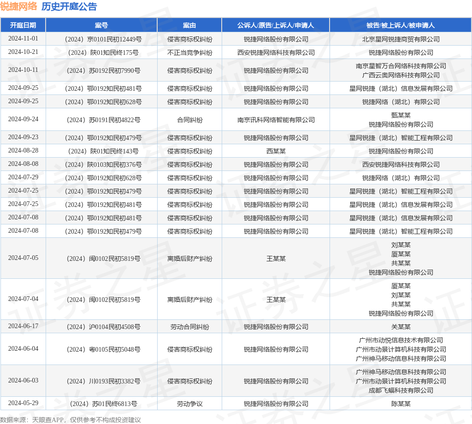This screenshot has width=472, height=424.
Task: Select the 开庭日期 column header
Action: click(x=23, y=25)
